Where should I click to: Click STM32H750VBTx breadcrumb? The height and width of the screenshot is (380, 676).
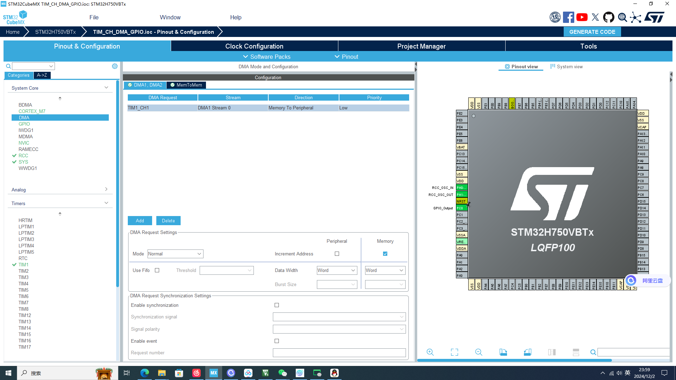55,32
